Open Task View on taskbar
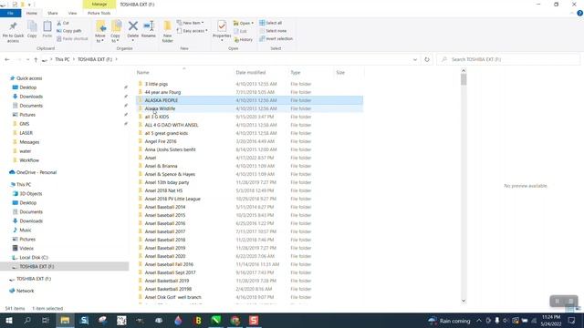Image resolution: width=584 pixels, height=328 pixels. (x=46, y=321)
